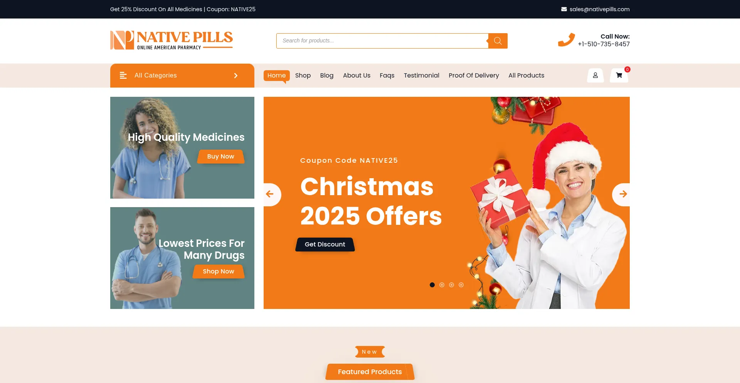
Task: Select the first slider dot
Action: coord(432,285)
